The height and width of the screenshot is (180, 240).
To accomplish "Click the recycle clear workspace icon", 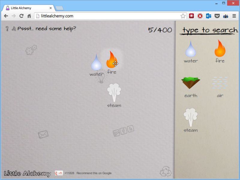I will pyautogui.click(x=166, y=172).
